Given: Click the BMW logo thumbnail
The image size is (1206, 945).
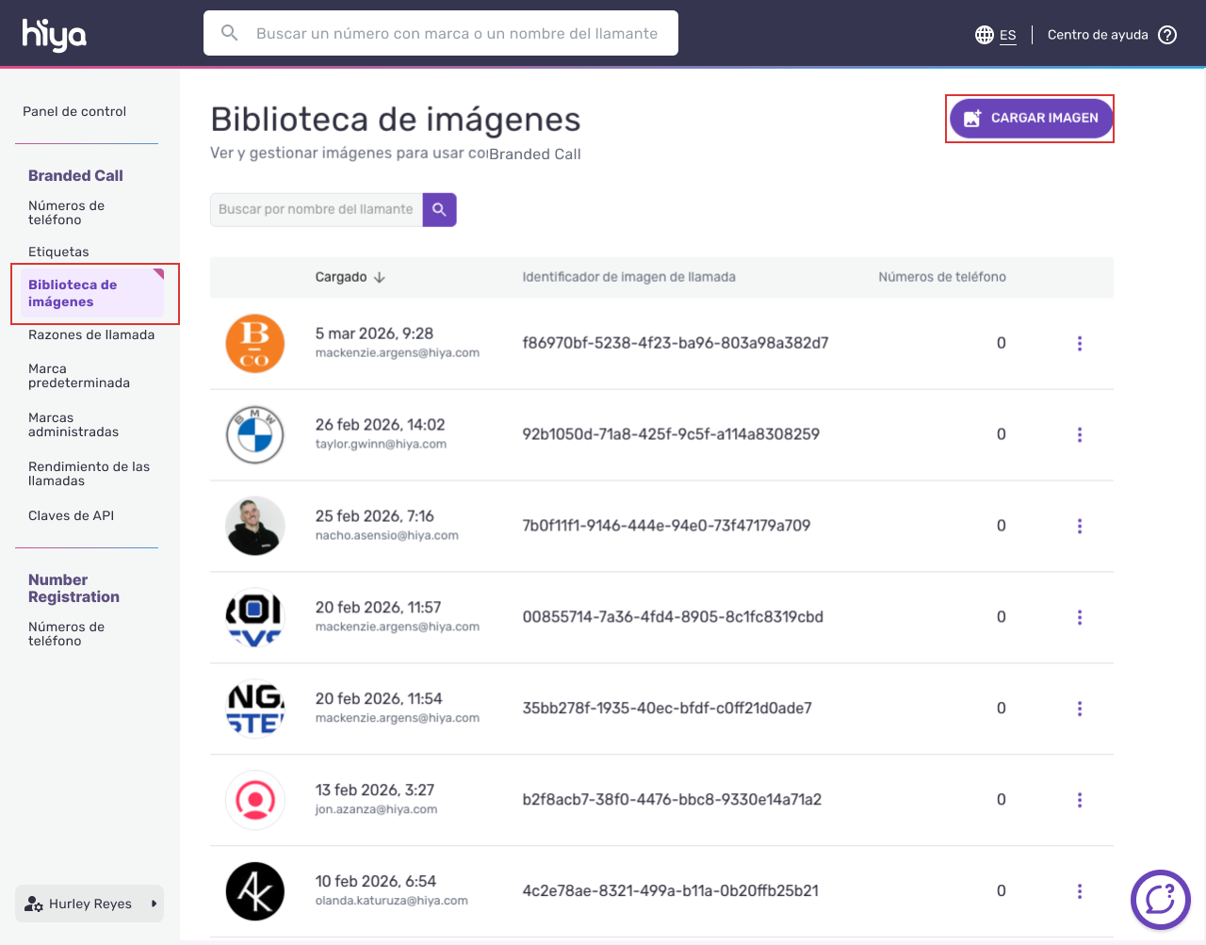Looking at the screenshot, I should [255, 434].
